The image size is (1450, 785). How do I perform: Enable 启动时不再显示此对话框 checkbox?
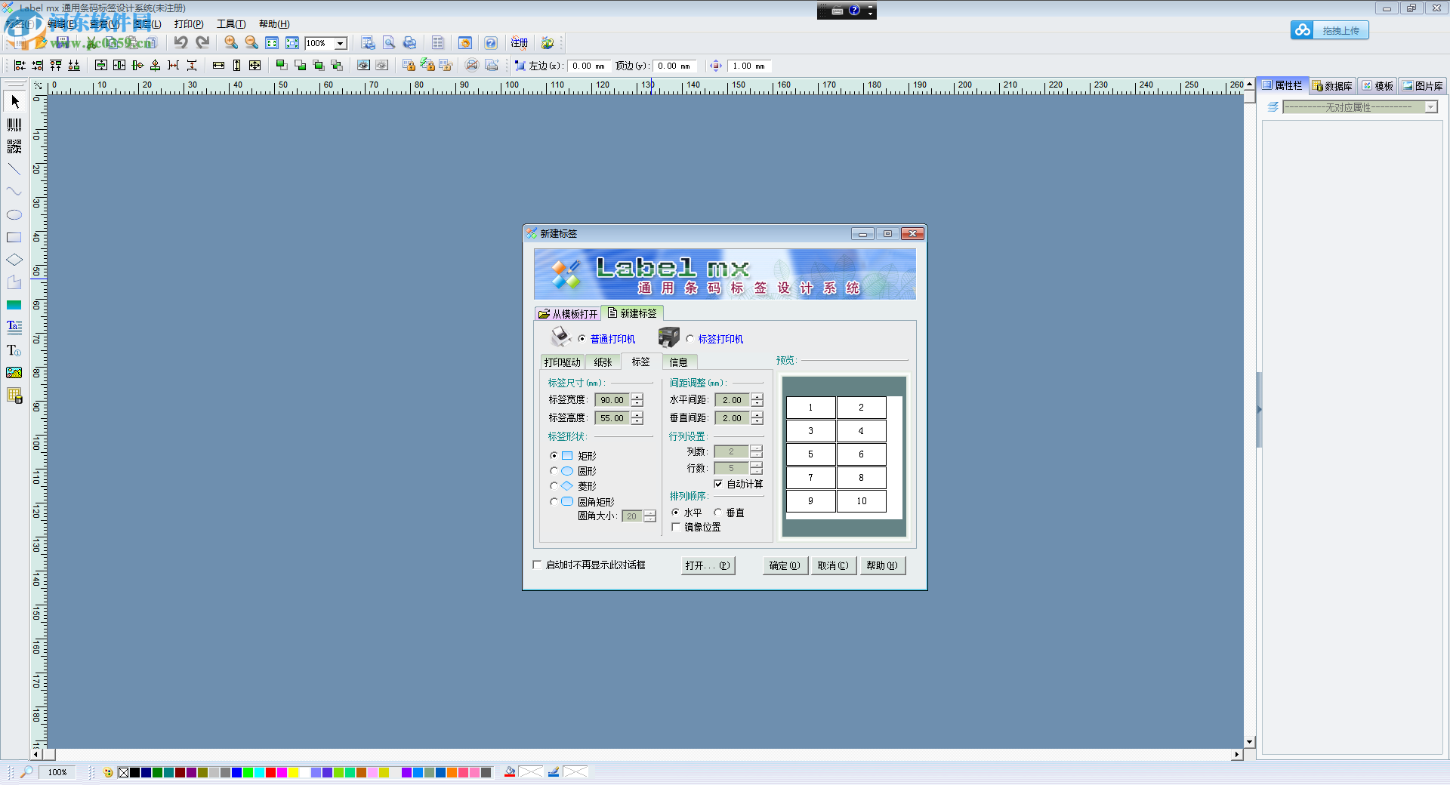click(x=538, y=565)
